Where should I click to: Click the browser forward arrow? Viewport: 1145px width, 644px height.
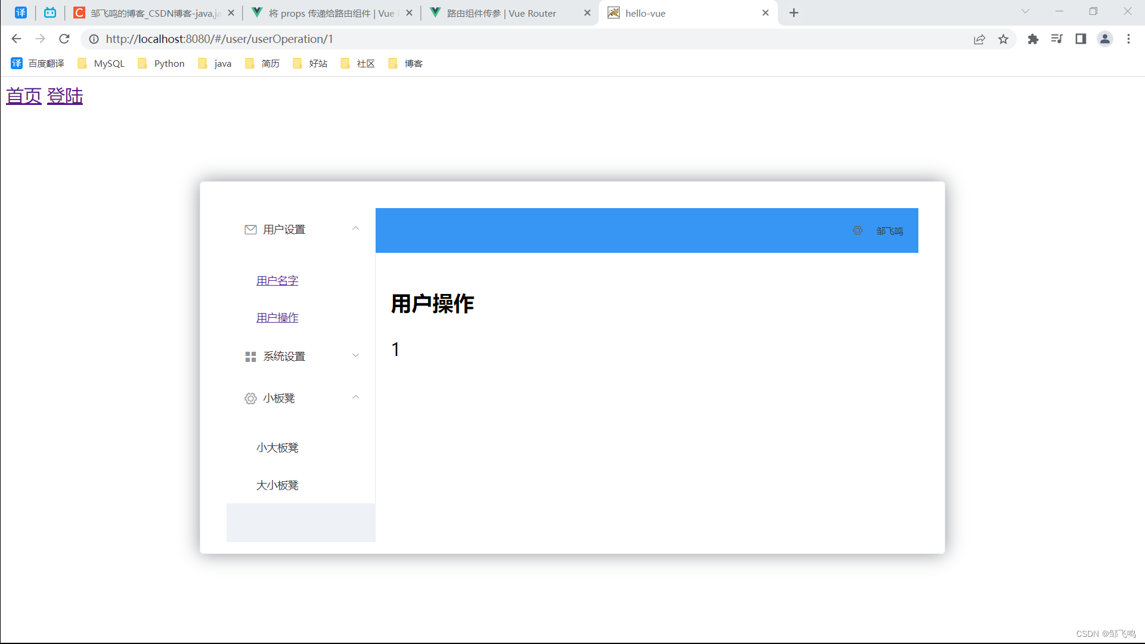pos(40,39)
